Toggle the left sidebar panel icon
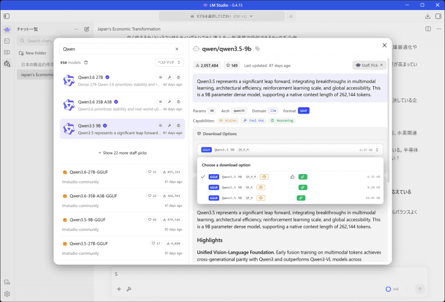 [x=7, y=16]
